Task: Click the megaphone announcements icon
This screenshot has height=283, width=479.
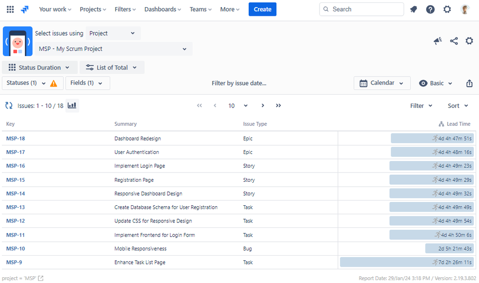Action: coord(437,41)
